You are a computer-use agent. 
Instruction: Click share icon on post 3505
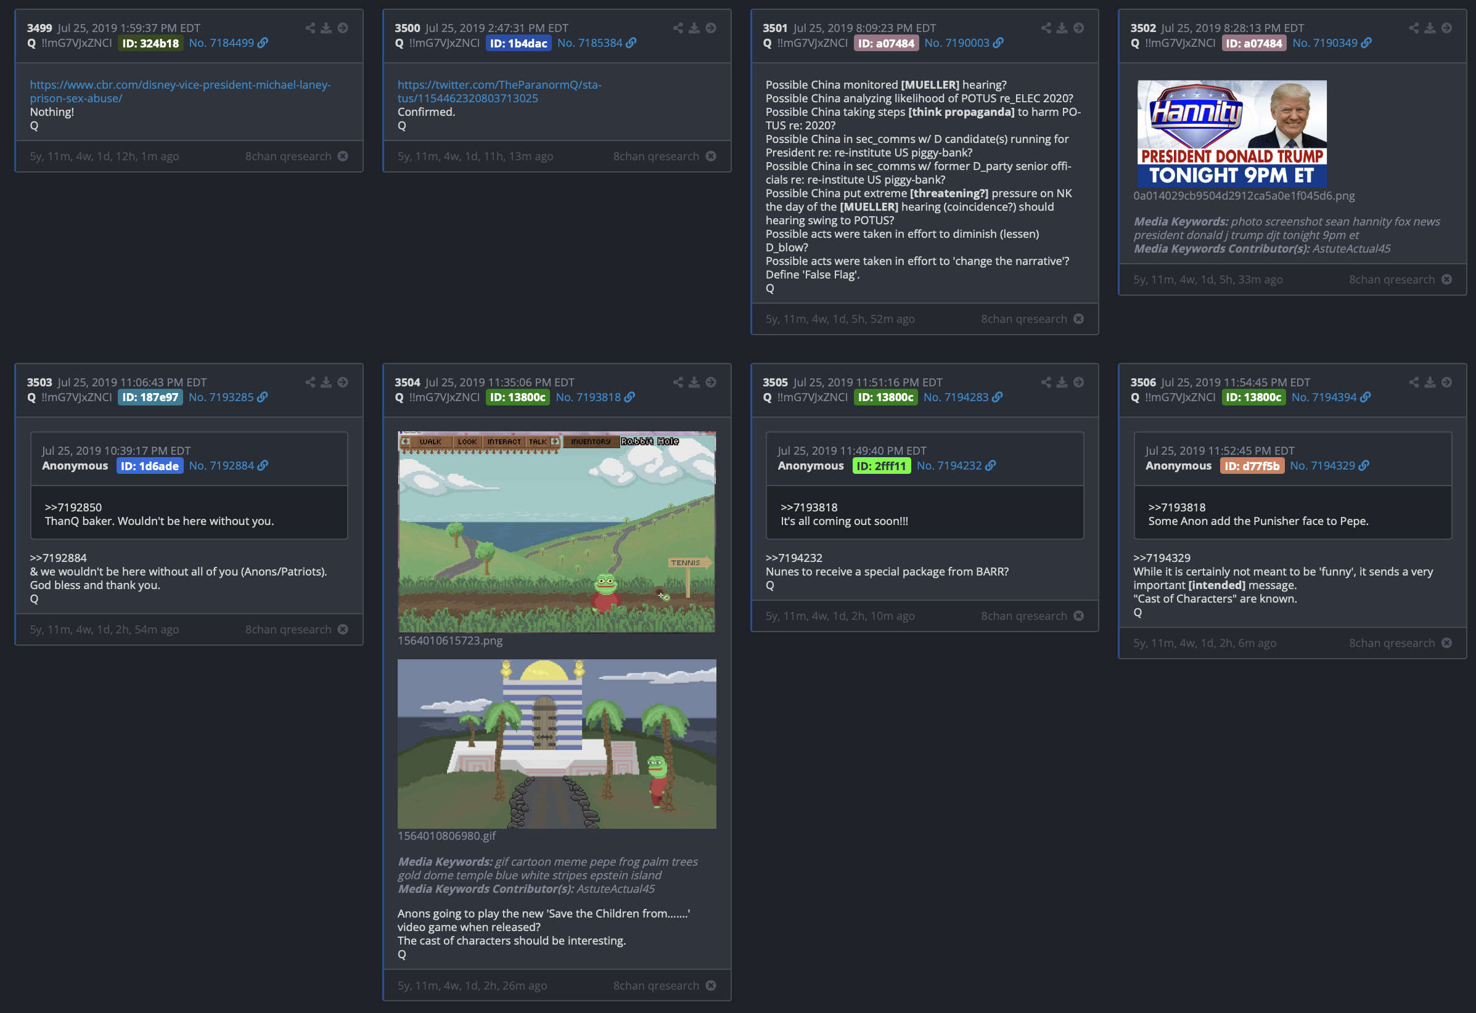1046,382
